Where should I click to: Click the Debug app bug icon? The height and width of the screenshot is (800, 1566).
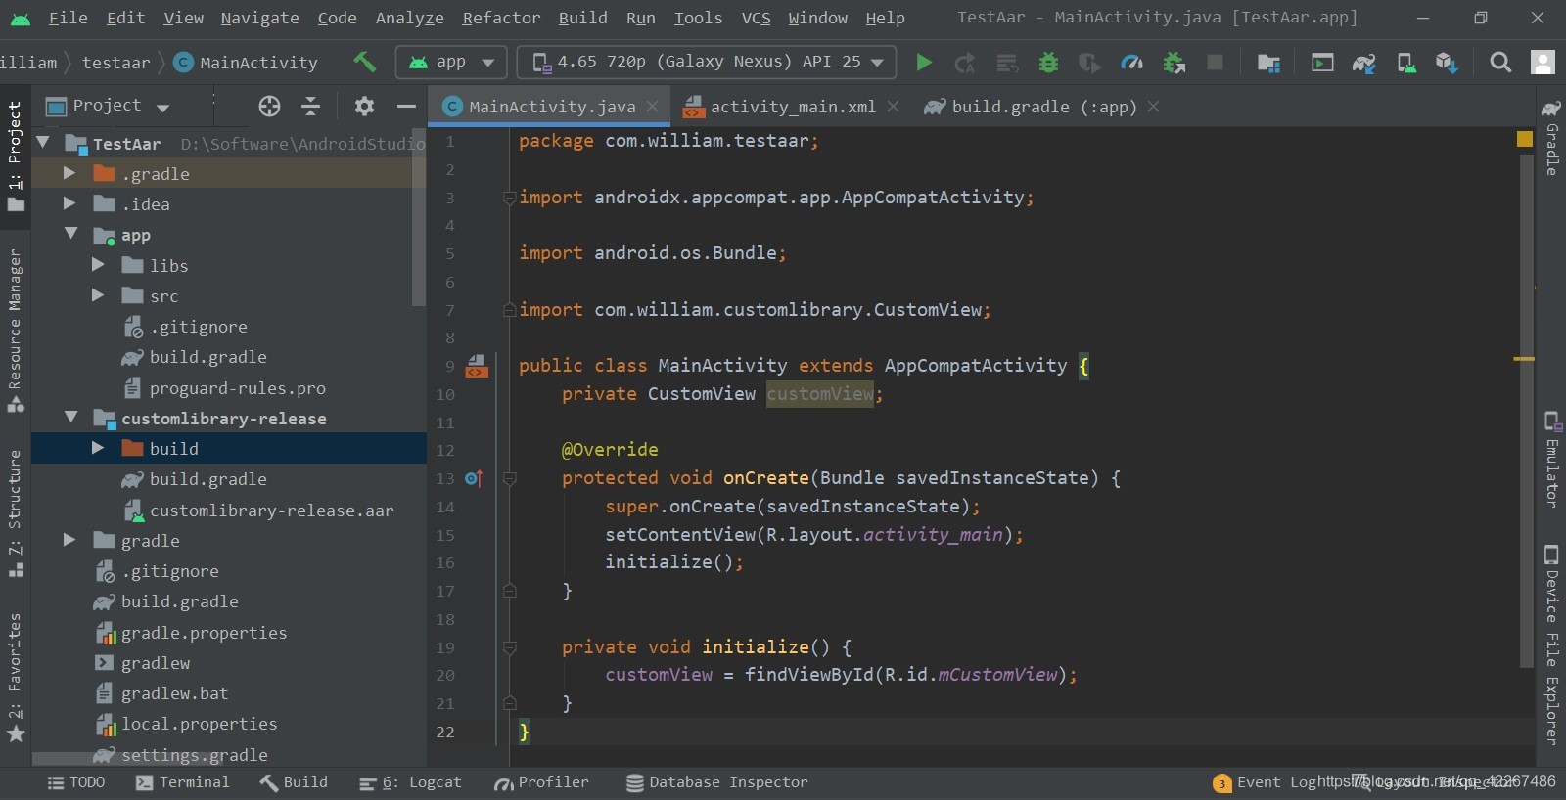(x=1048, y=63)
